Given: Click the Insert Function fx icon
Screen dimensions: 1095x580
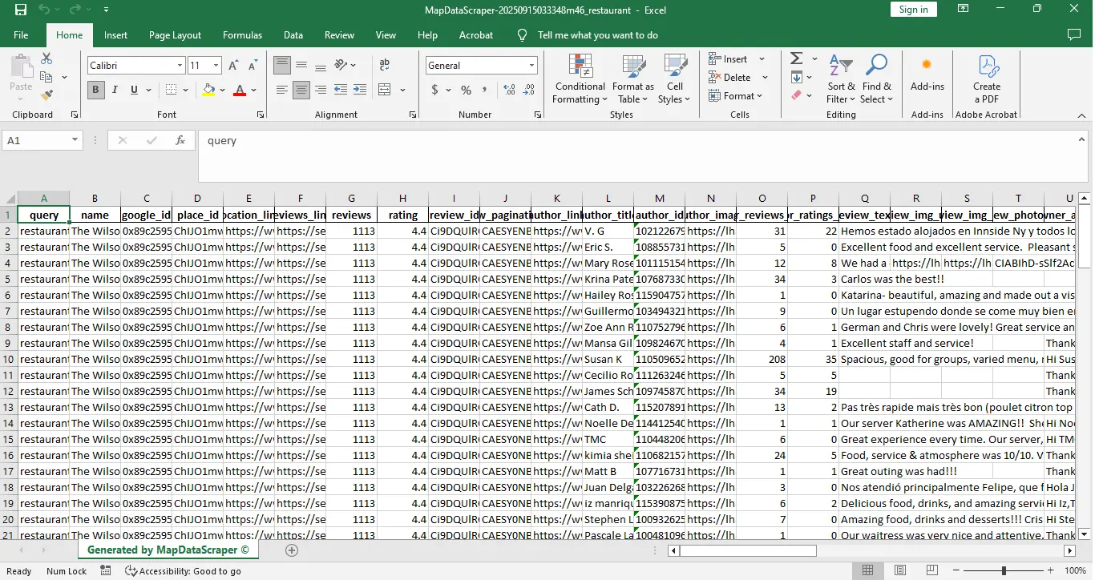Looking at the screenshot, I should coord(180,140).
